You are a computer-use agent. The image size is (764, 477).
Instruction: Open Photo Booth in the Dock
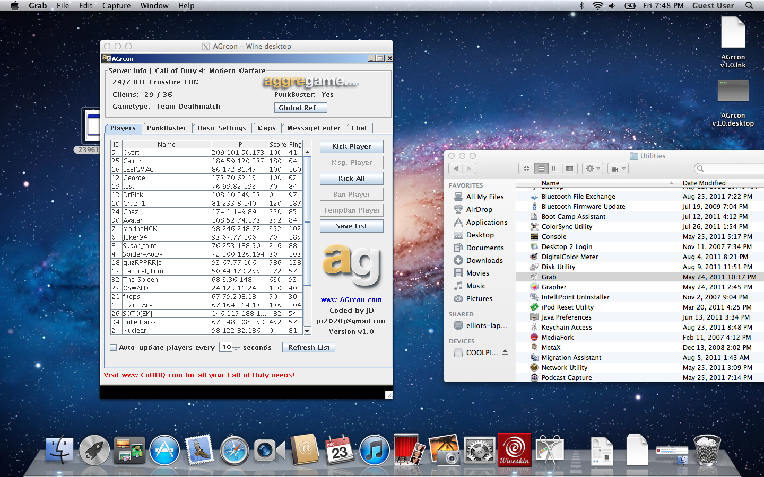[x=409, y=449]
